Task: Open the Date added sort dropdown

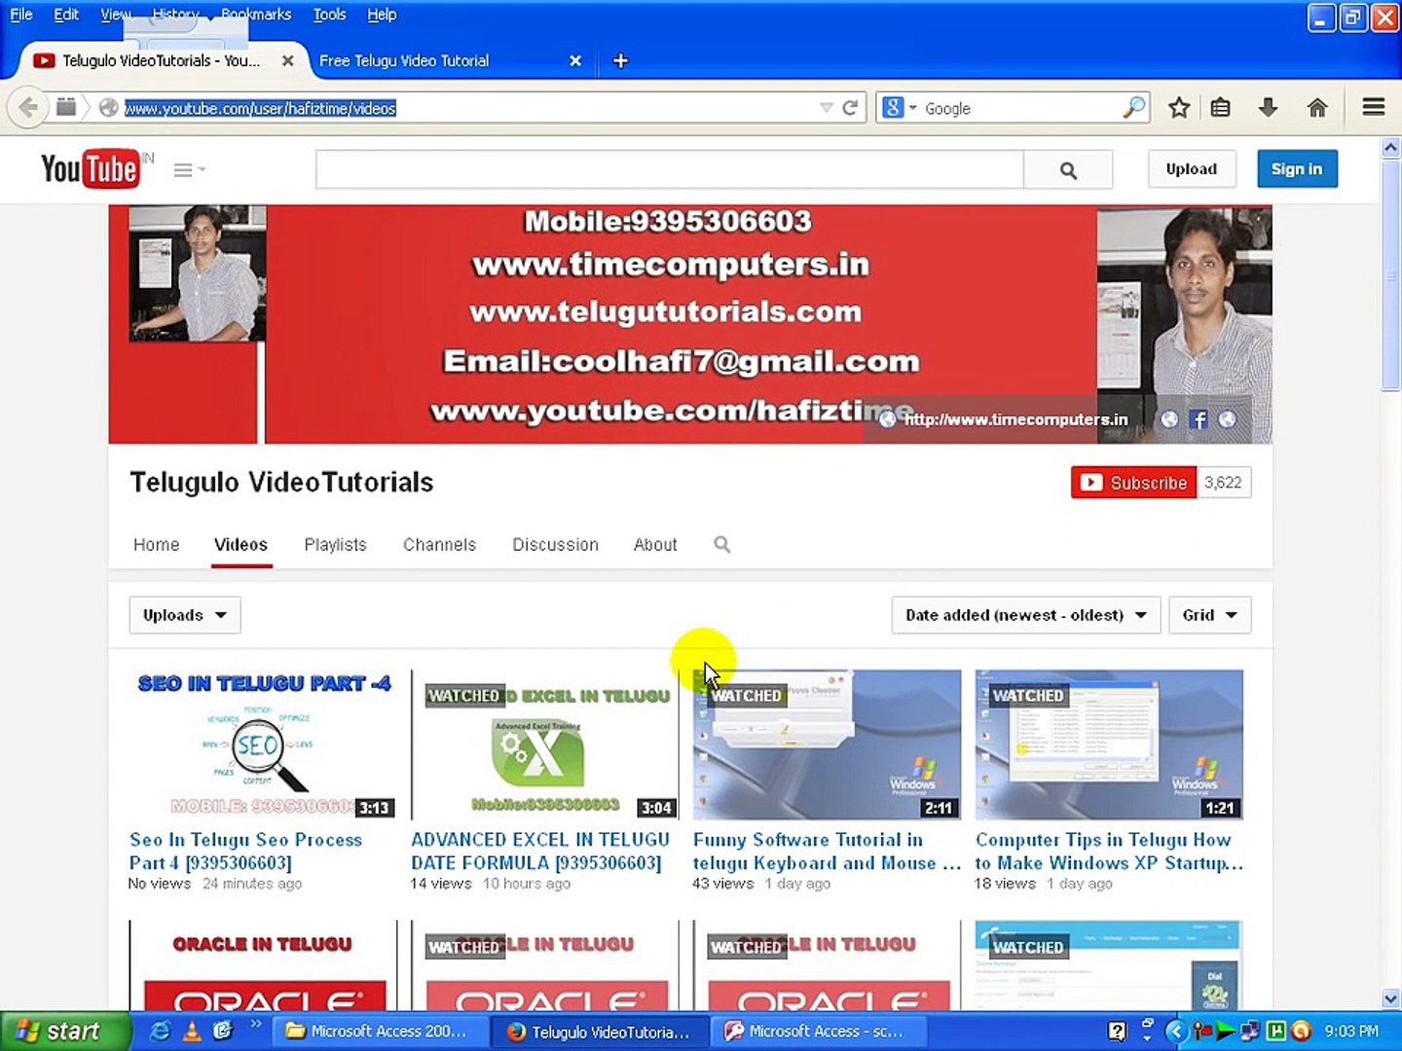Action: pyautogui.click(x=1026, y=615)
